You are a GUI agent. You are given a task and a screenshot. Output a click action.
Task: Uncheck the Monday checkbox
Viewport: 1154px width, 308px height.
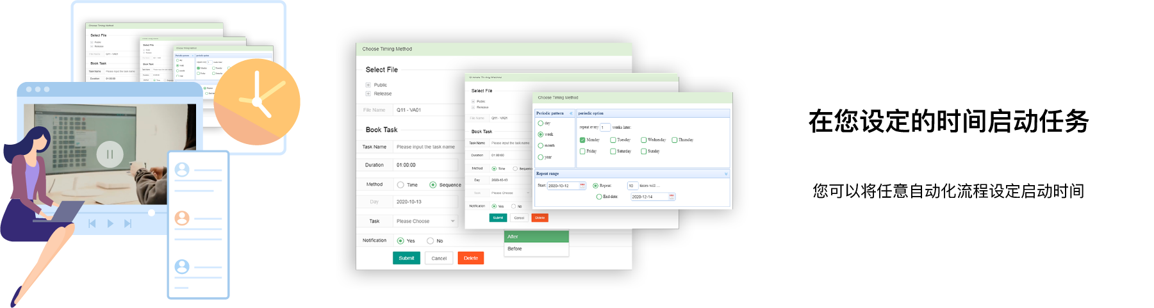pos(582,140)
